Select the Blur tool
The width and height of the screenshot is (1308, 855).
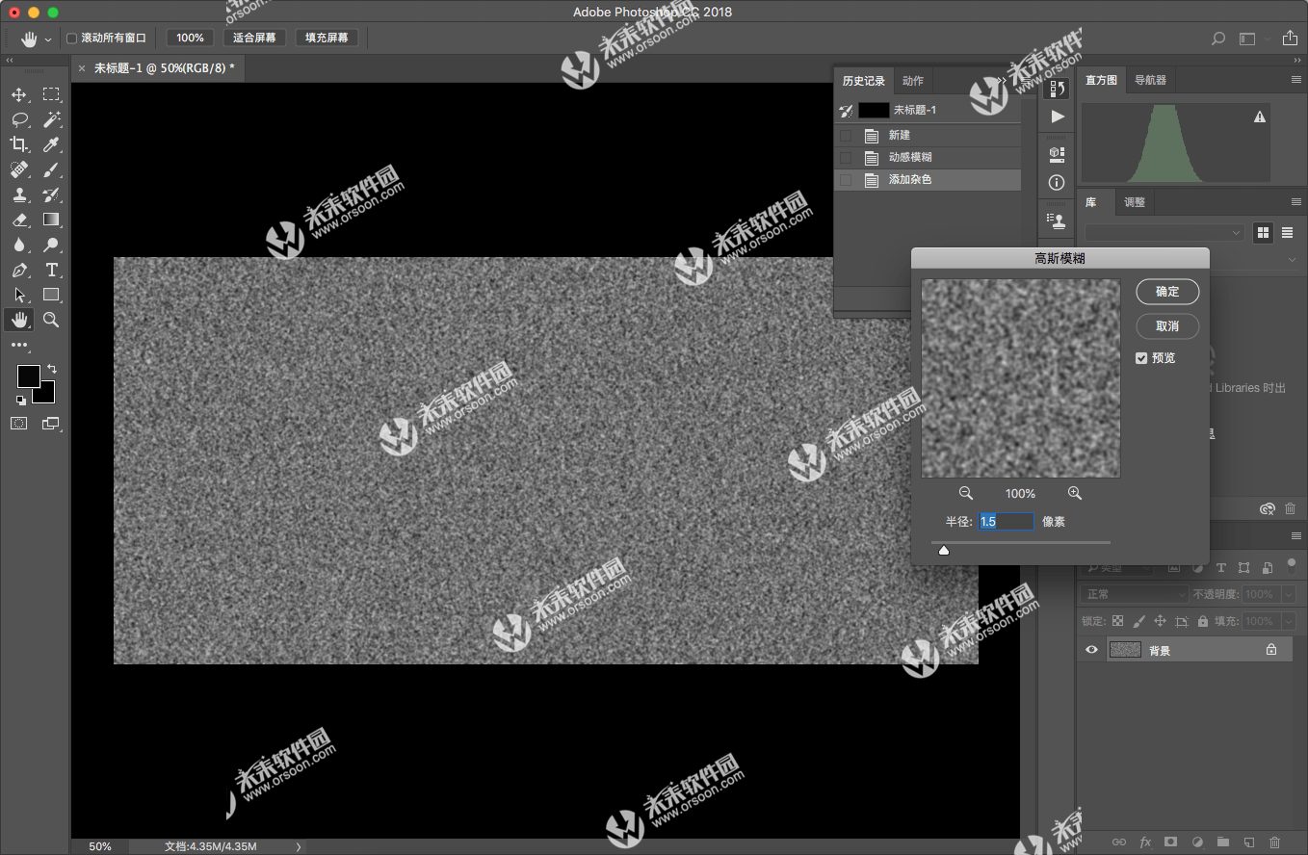coord(18,245)
